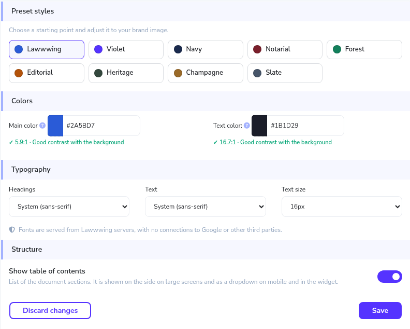Select the Slate preset style
The image size is (410, 329).
[285, 73]
